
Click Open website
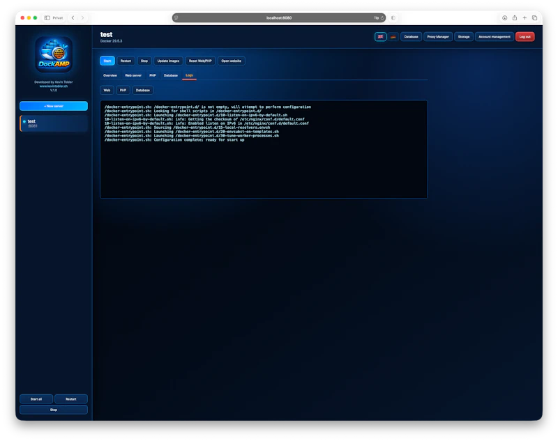coord(232,61)
